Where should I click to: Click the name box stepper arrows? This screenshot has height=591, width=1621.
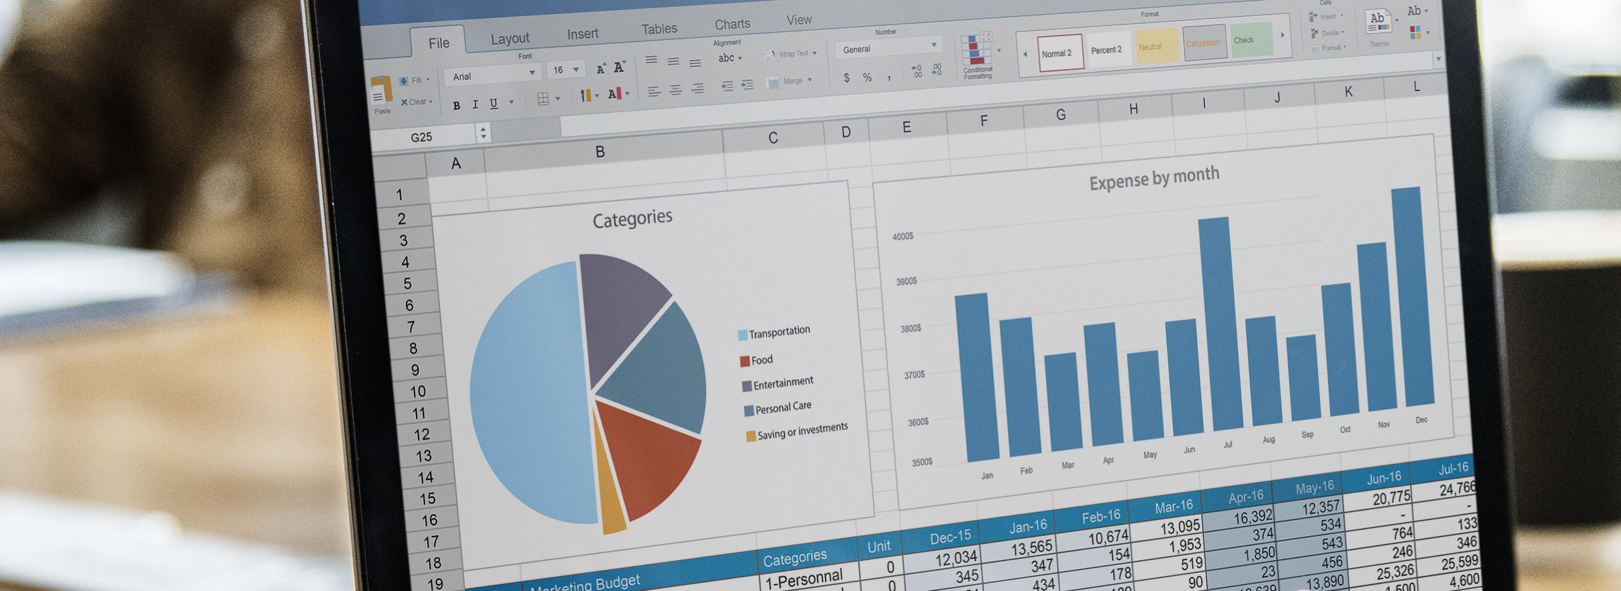(x=483, y=132)
